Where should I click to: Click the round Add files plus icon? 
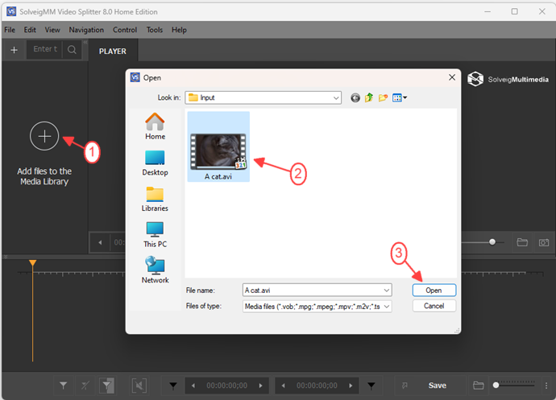[44, 136]
